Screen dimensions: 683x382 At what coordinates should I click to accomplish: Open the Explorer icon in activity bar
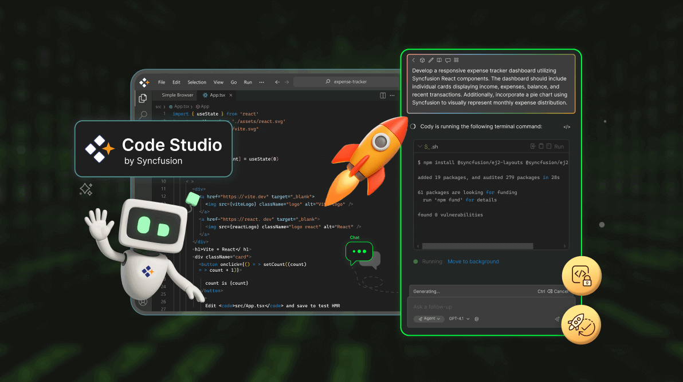click(143, 98)
